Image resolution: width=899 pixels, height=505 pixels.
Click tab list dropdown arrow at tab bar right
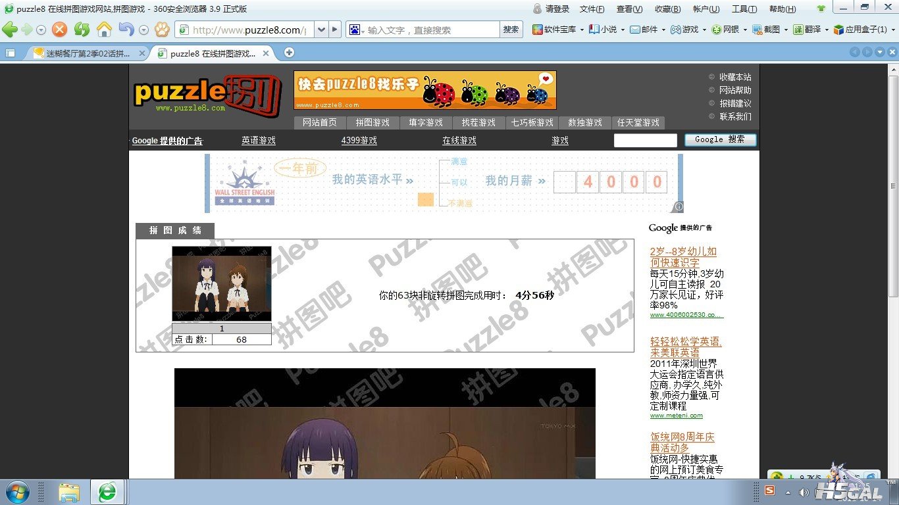click(x=880, y=53)
